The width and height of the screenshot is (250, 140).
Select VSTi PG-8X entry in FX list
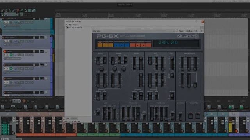coord(75,28)
